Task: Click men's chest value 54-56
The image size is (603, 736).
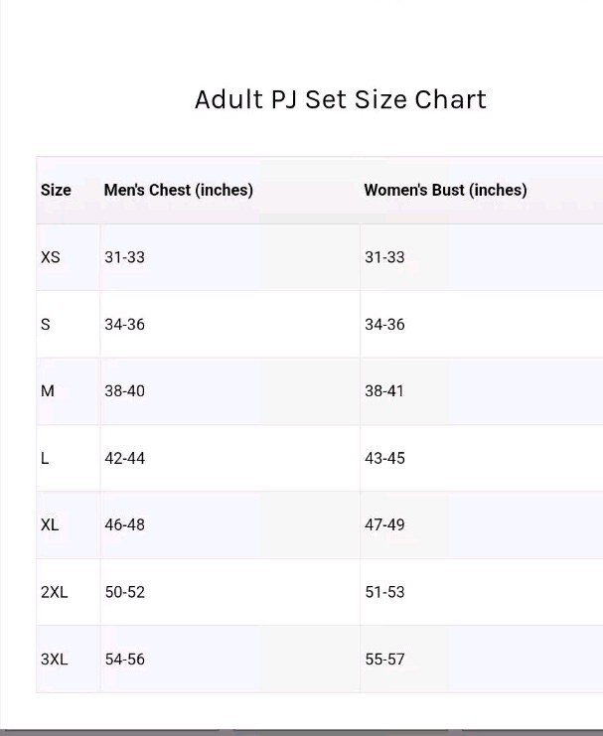Action: [124, 659]
